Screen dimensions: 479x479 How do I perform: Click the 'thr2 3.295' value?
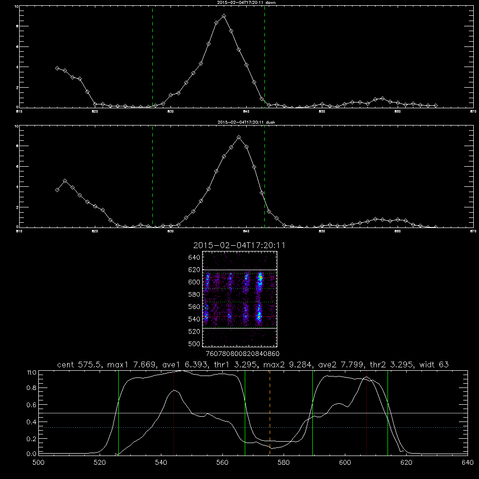pyautogui.click(x=390, y=365)
